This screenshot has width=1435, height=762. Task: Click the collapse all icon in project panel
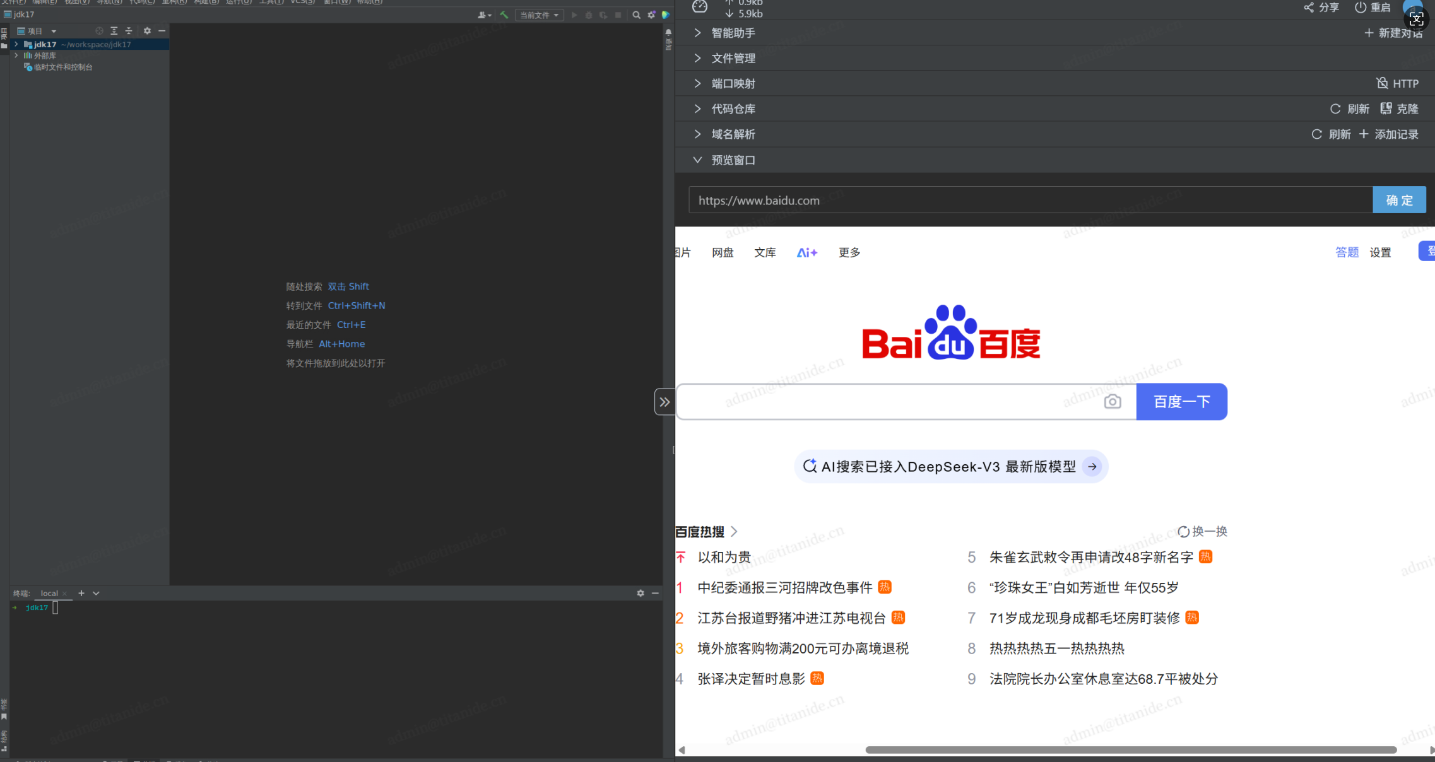coord(129,31)
